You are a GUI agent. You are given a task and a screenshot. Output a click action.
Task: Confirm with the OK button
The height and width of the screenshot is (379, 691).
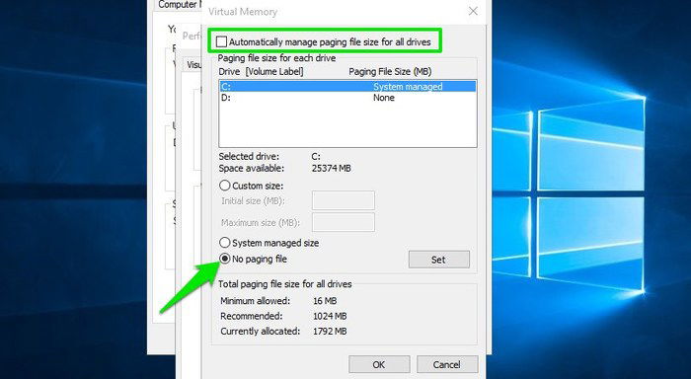point(379,364)
